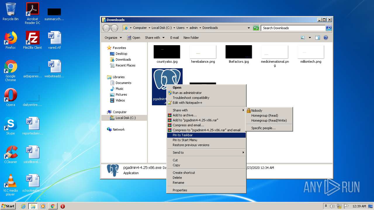
Task: Click Add to archive... option
Action: click(x=206, y=115)
